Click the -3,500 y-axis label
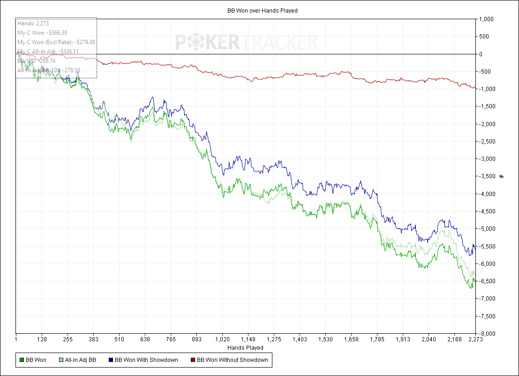Image resolution: width=519 pixels, height=376 pixels. pyautogui.click(x=486, y=176)
